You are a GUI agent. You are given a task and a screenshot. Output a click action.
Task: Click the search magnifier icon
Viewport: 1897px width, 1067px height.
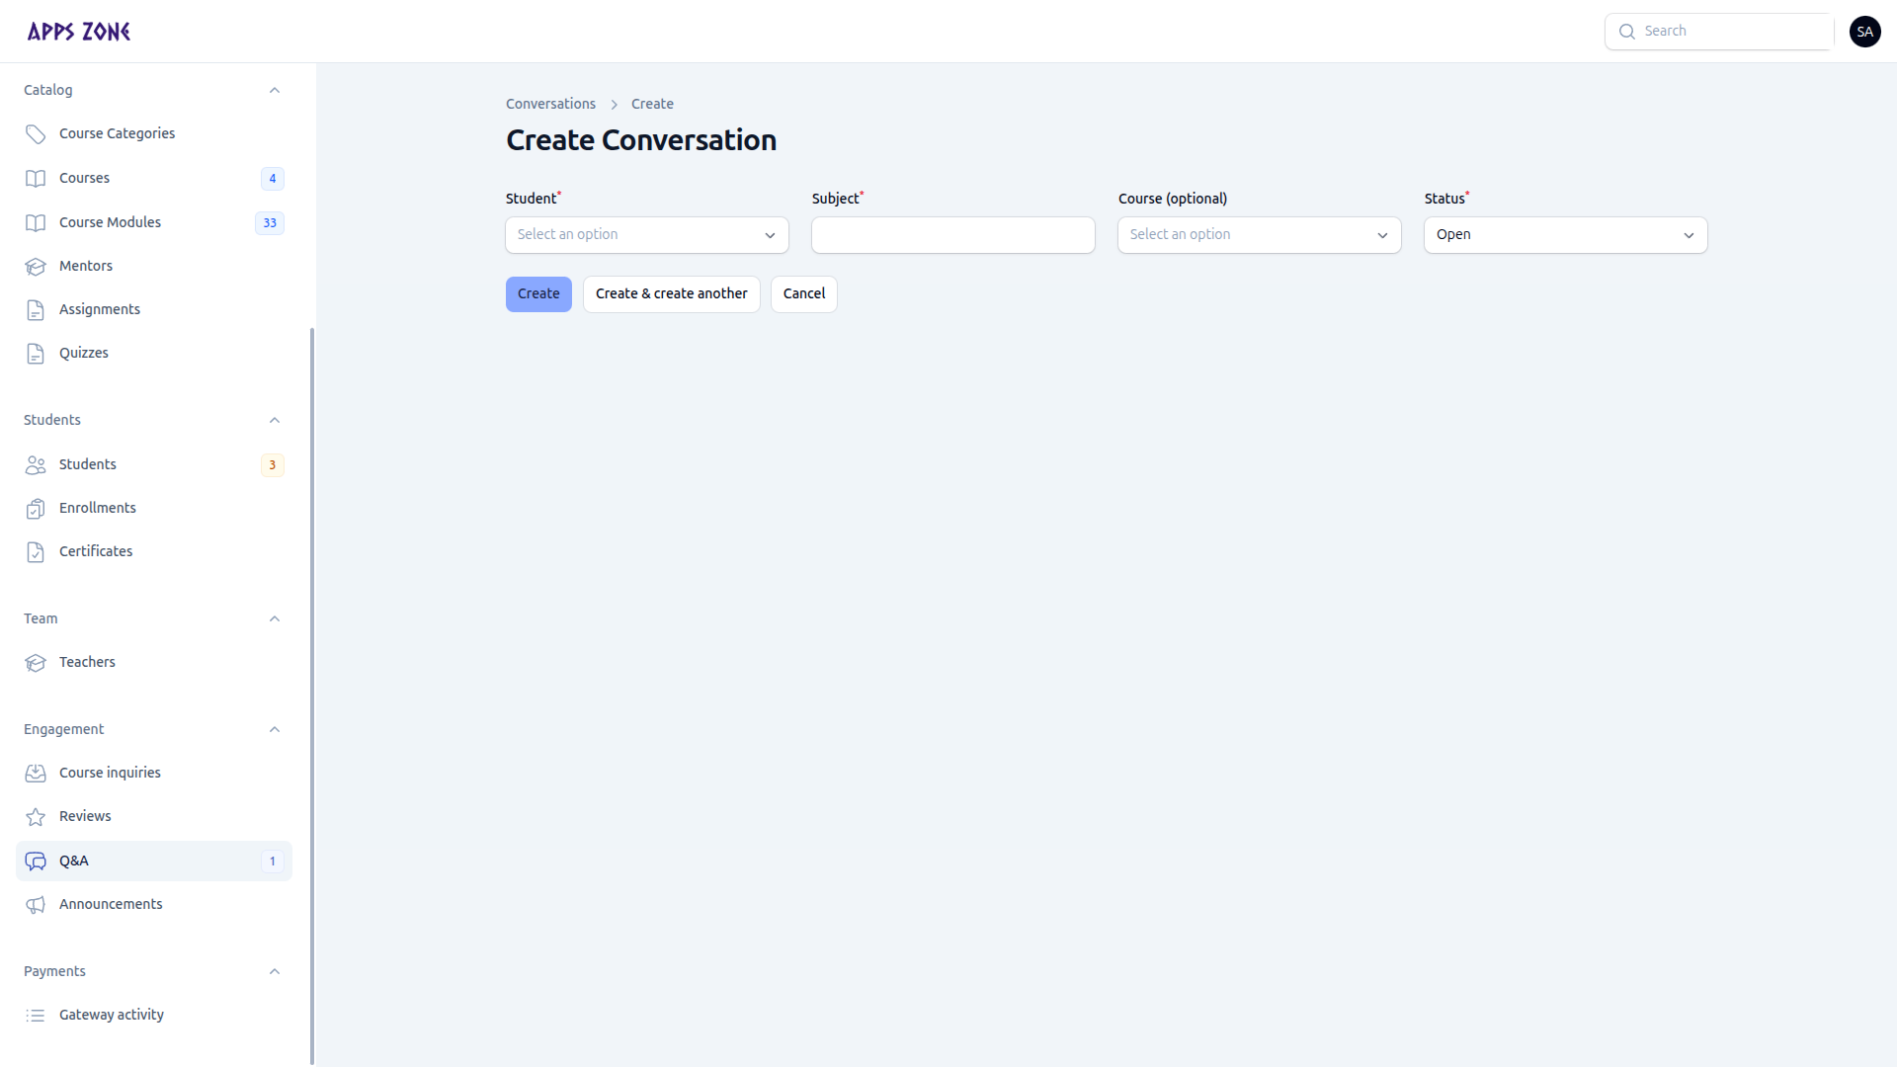pos(1627,32)
